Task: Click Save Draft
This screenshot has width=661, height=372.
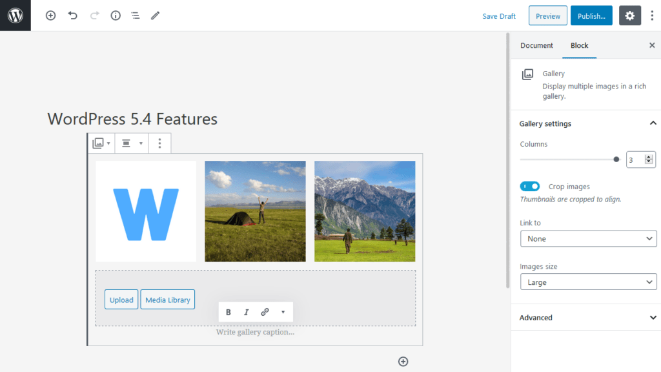Action: coord(499,16)
